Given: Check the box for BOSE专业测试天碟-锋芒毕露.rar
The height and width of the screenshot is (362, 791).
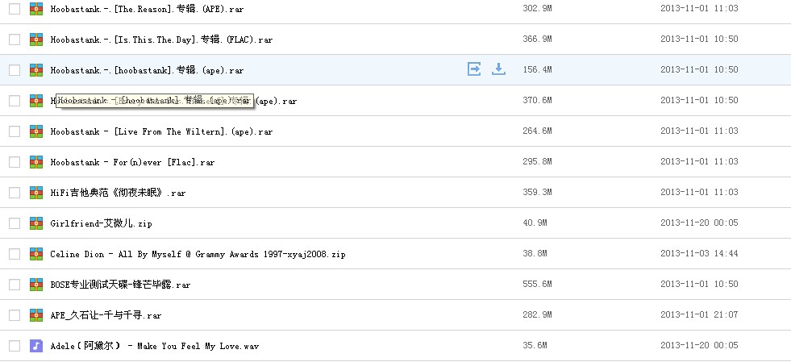Looking at the screenshot, I should (15, 285).
